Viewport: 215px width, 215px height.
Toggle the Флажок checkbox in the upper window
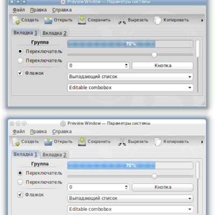(20, 73)
